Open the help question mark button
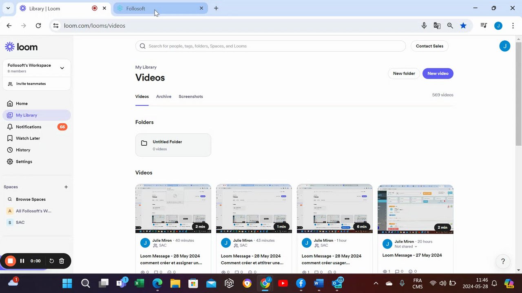The height and width of the screenshot is (293, 522). [503, 262]
